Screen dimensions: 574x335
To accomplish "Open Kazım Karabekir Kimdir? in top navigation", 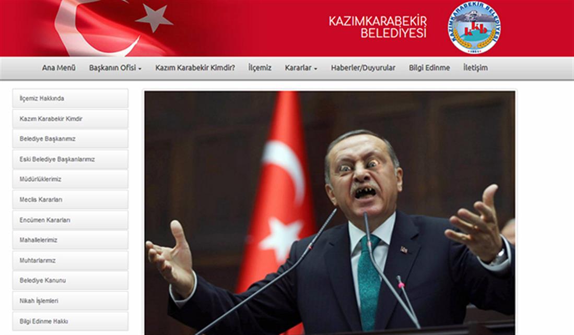I will pos(195,68).
